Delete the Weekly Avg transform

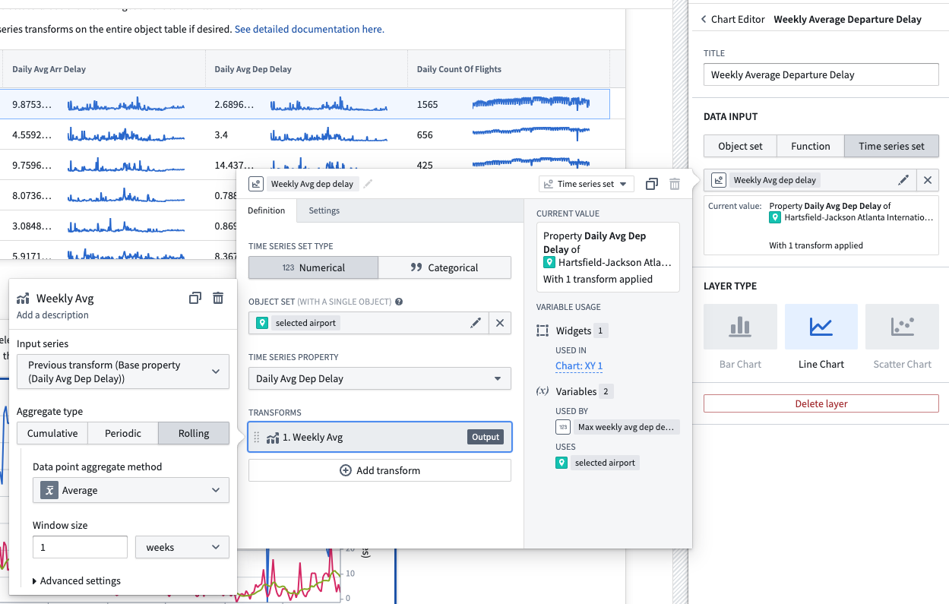(x=218, y=299)
